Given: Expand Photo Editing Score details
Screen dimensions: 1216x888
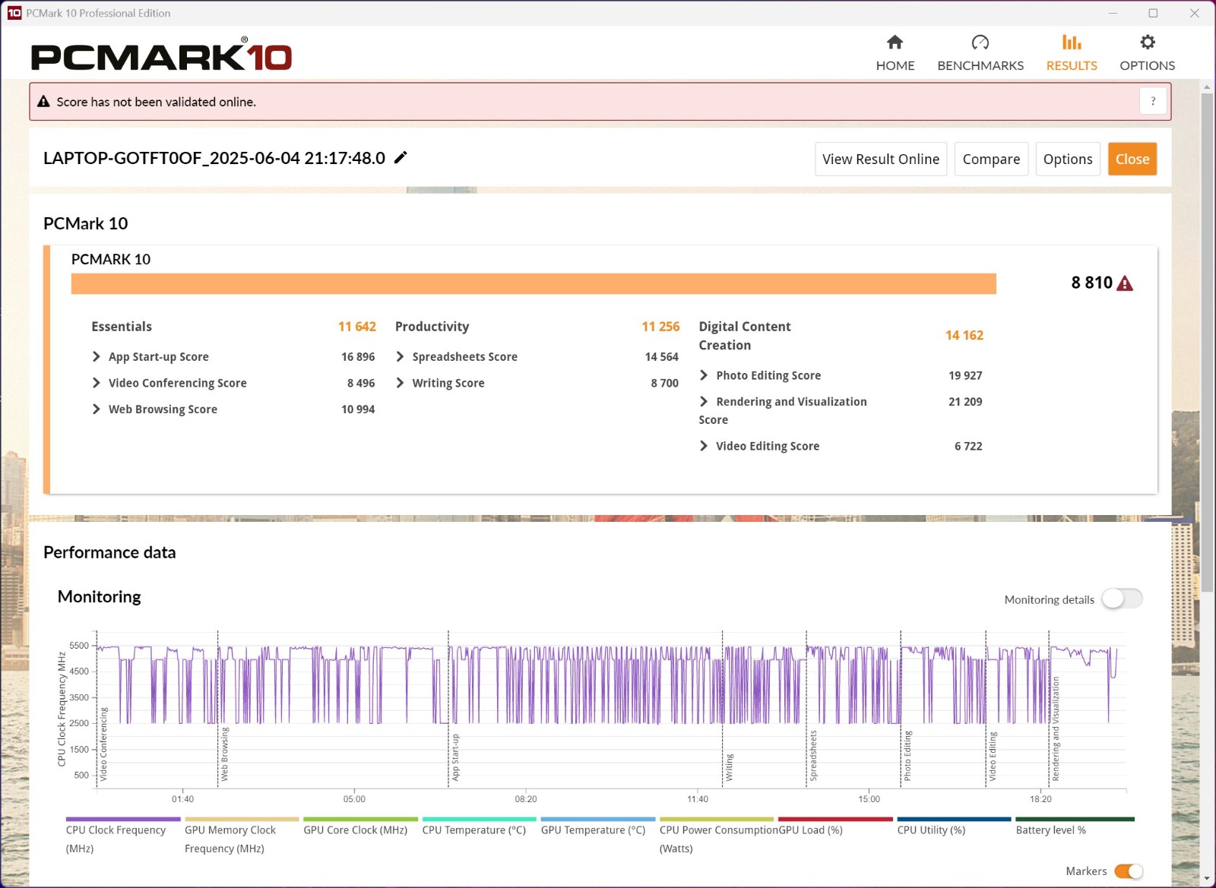Looking at the screenshot, I should click(x=704, y=375).
